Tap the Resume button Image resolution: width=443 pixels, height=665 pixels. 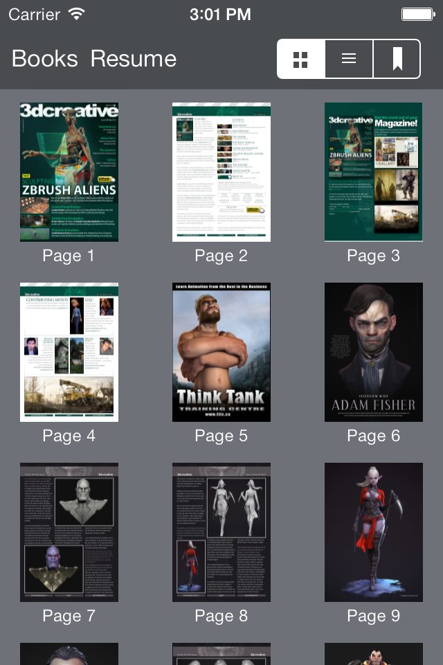click(x=133, y=58)
